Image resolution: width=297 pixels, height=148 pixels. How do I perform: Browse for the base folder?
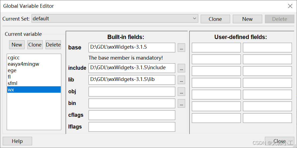[x=181, y=48]
